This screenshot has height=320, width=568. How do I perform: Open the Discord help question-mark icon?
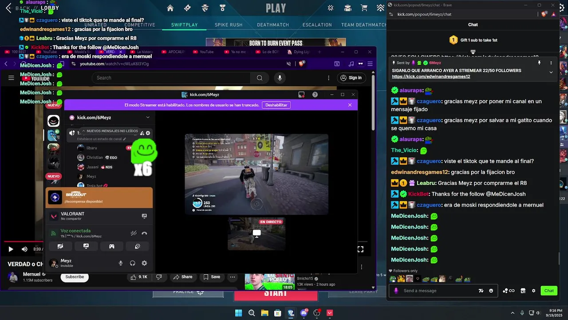315,95
